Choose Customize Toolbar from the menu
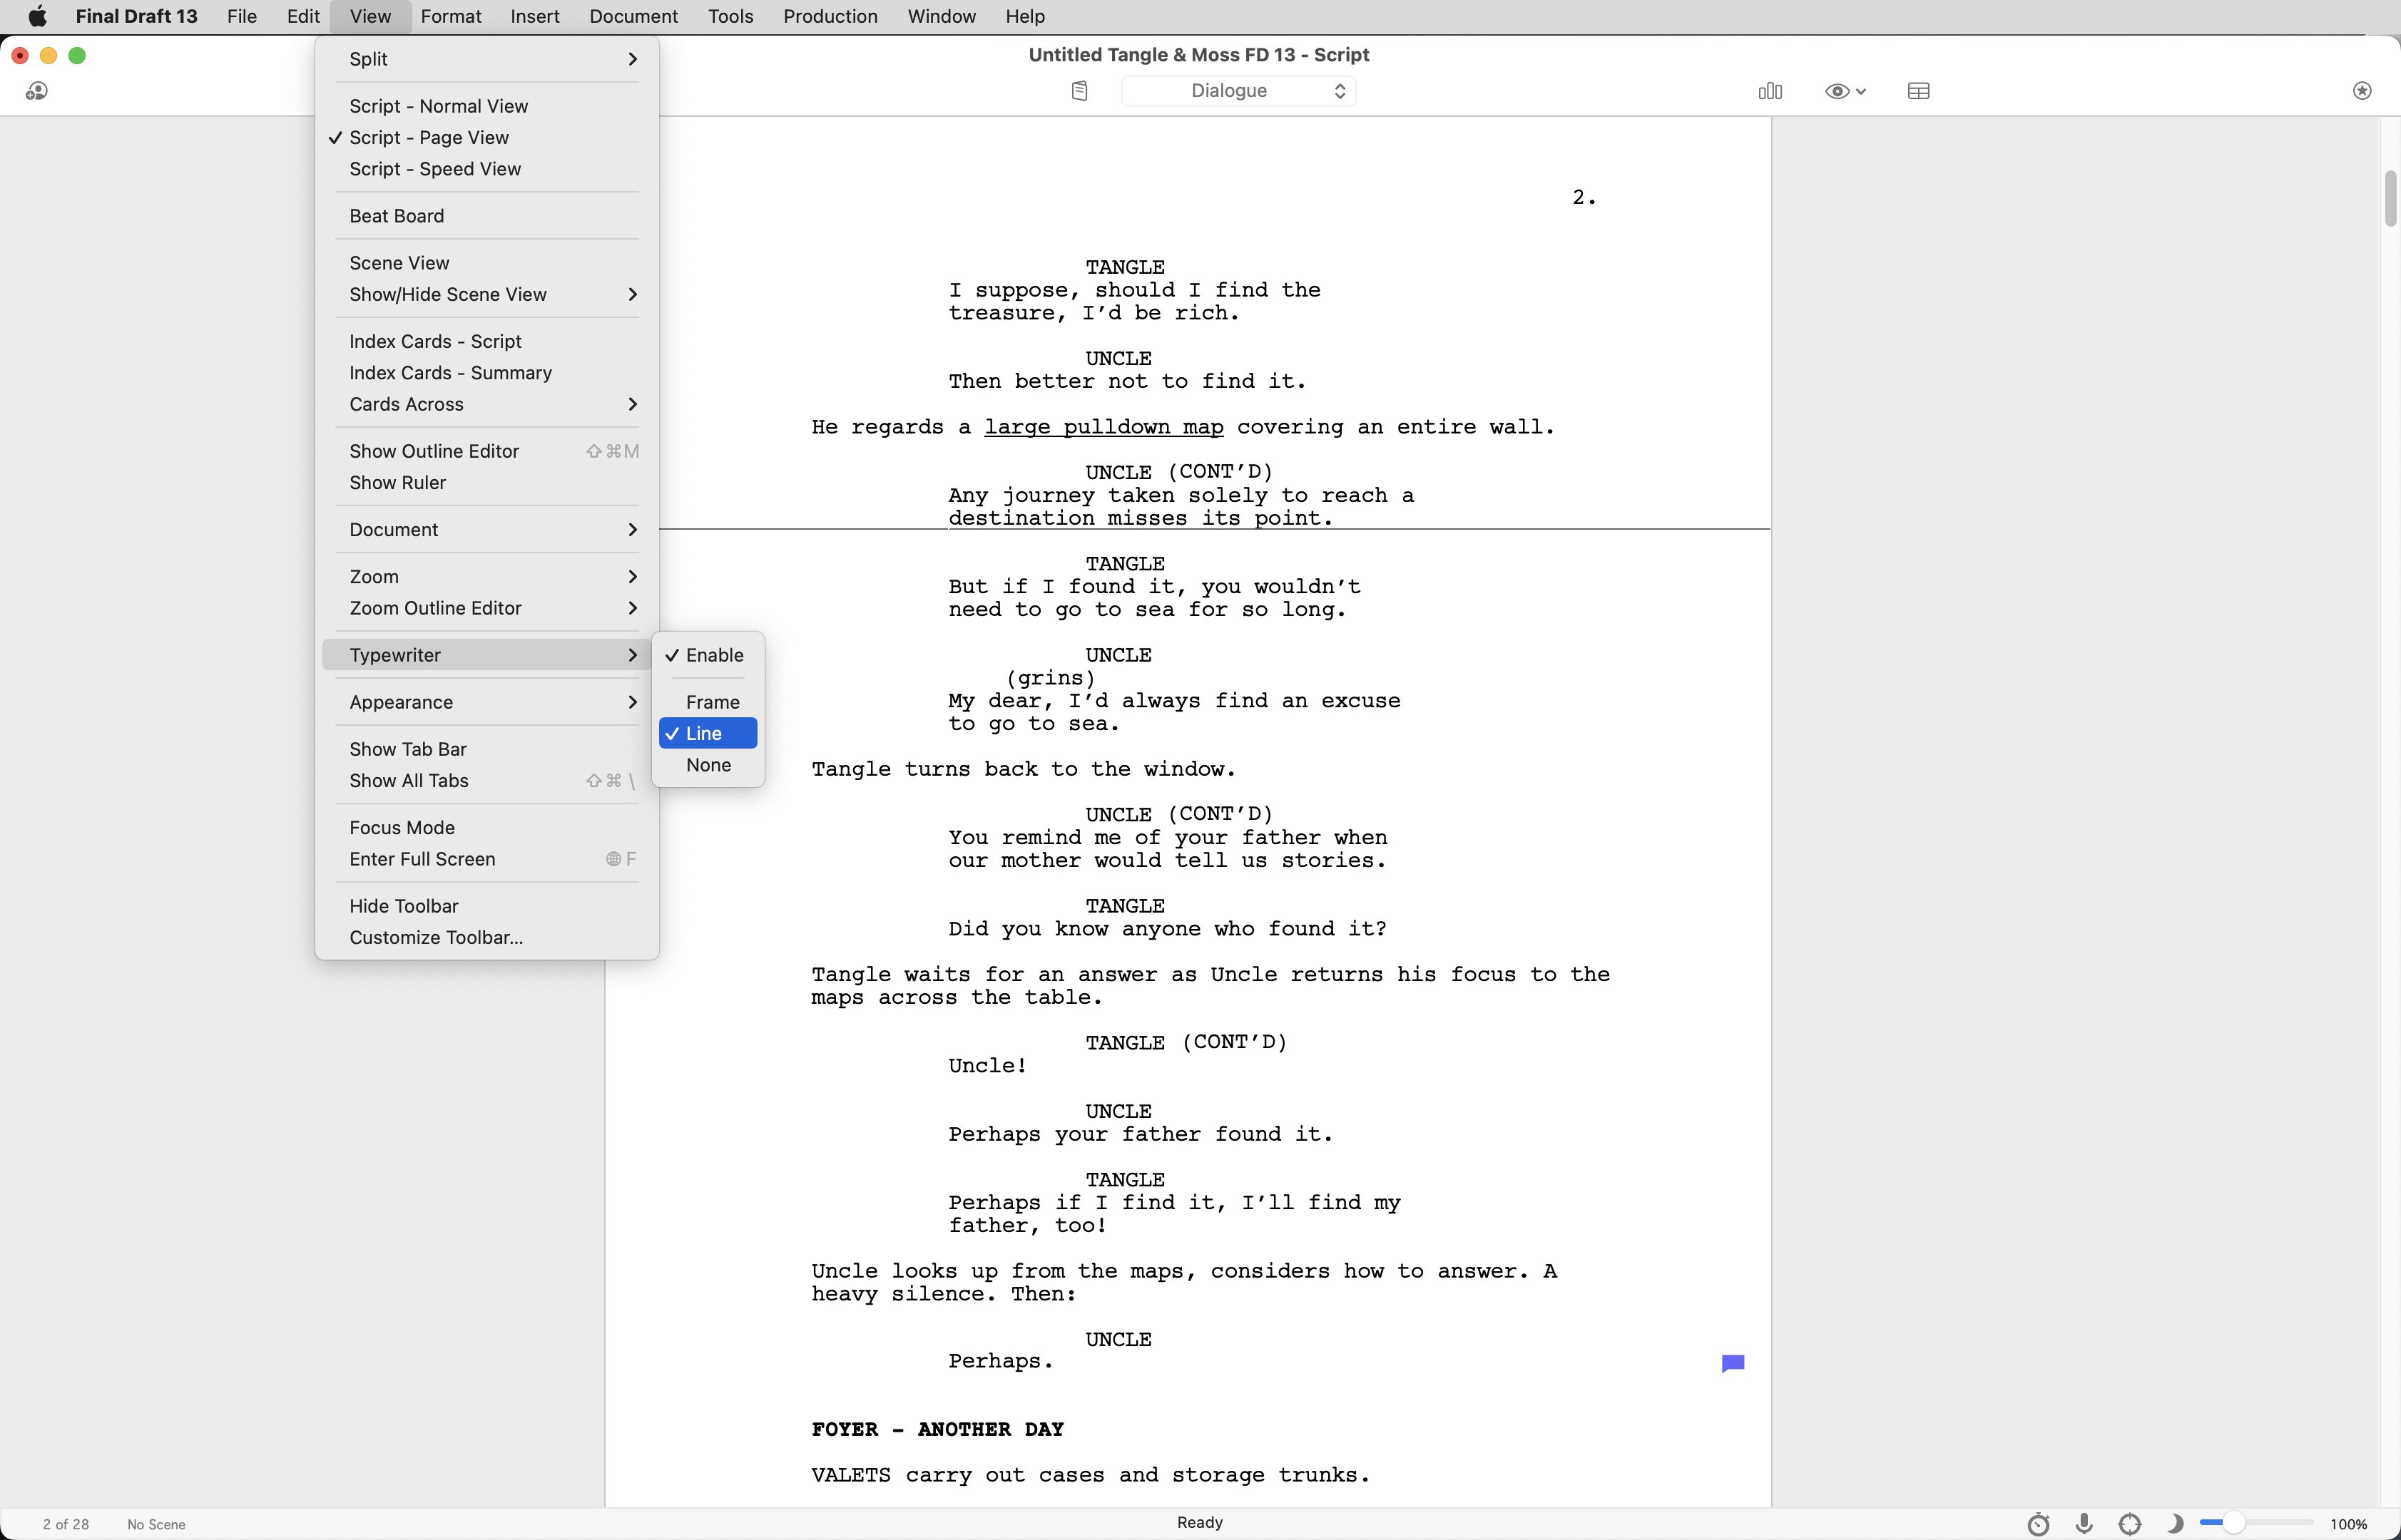The image size is (2401, 1540). (x=436, y=937)
